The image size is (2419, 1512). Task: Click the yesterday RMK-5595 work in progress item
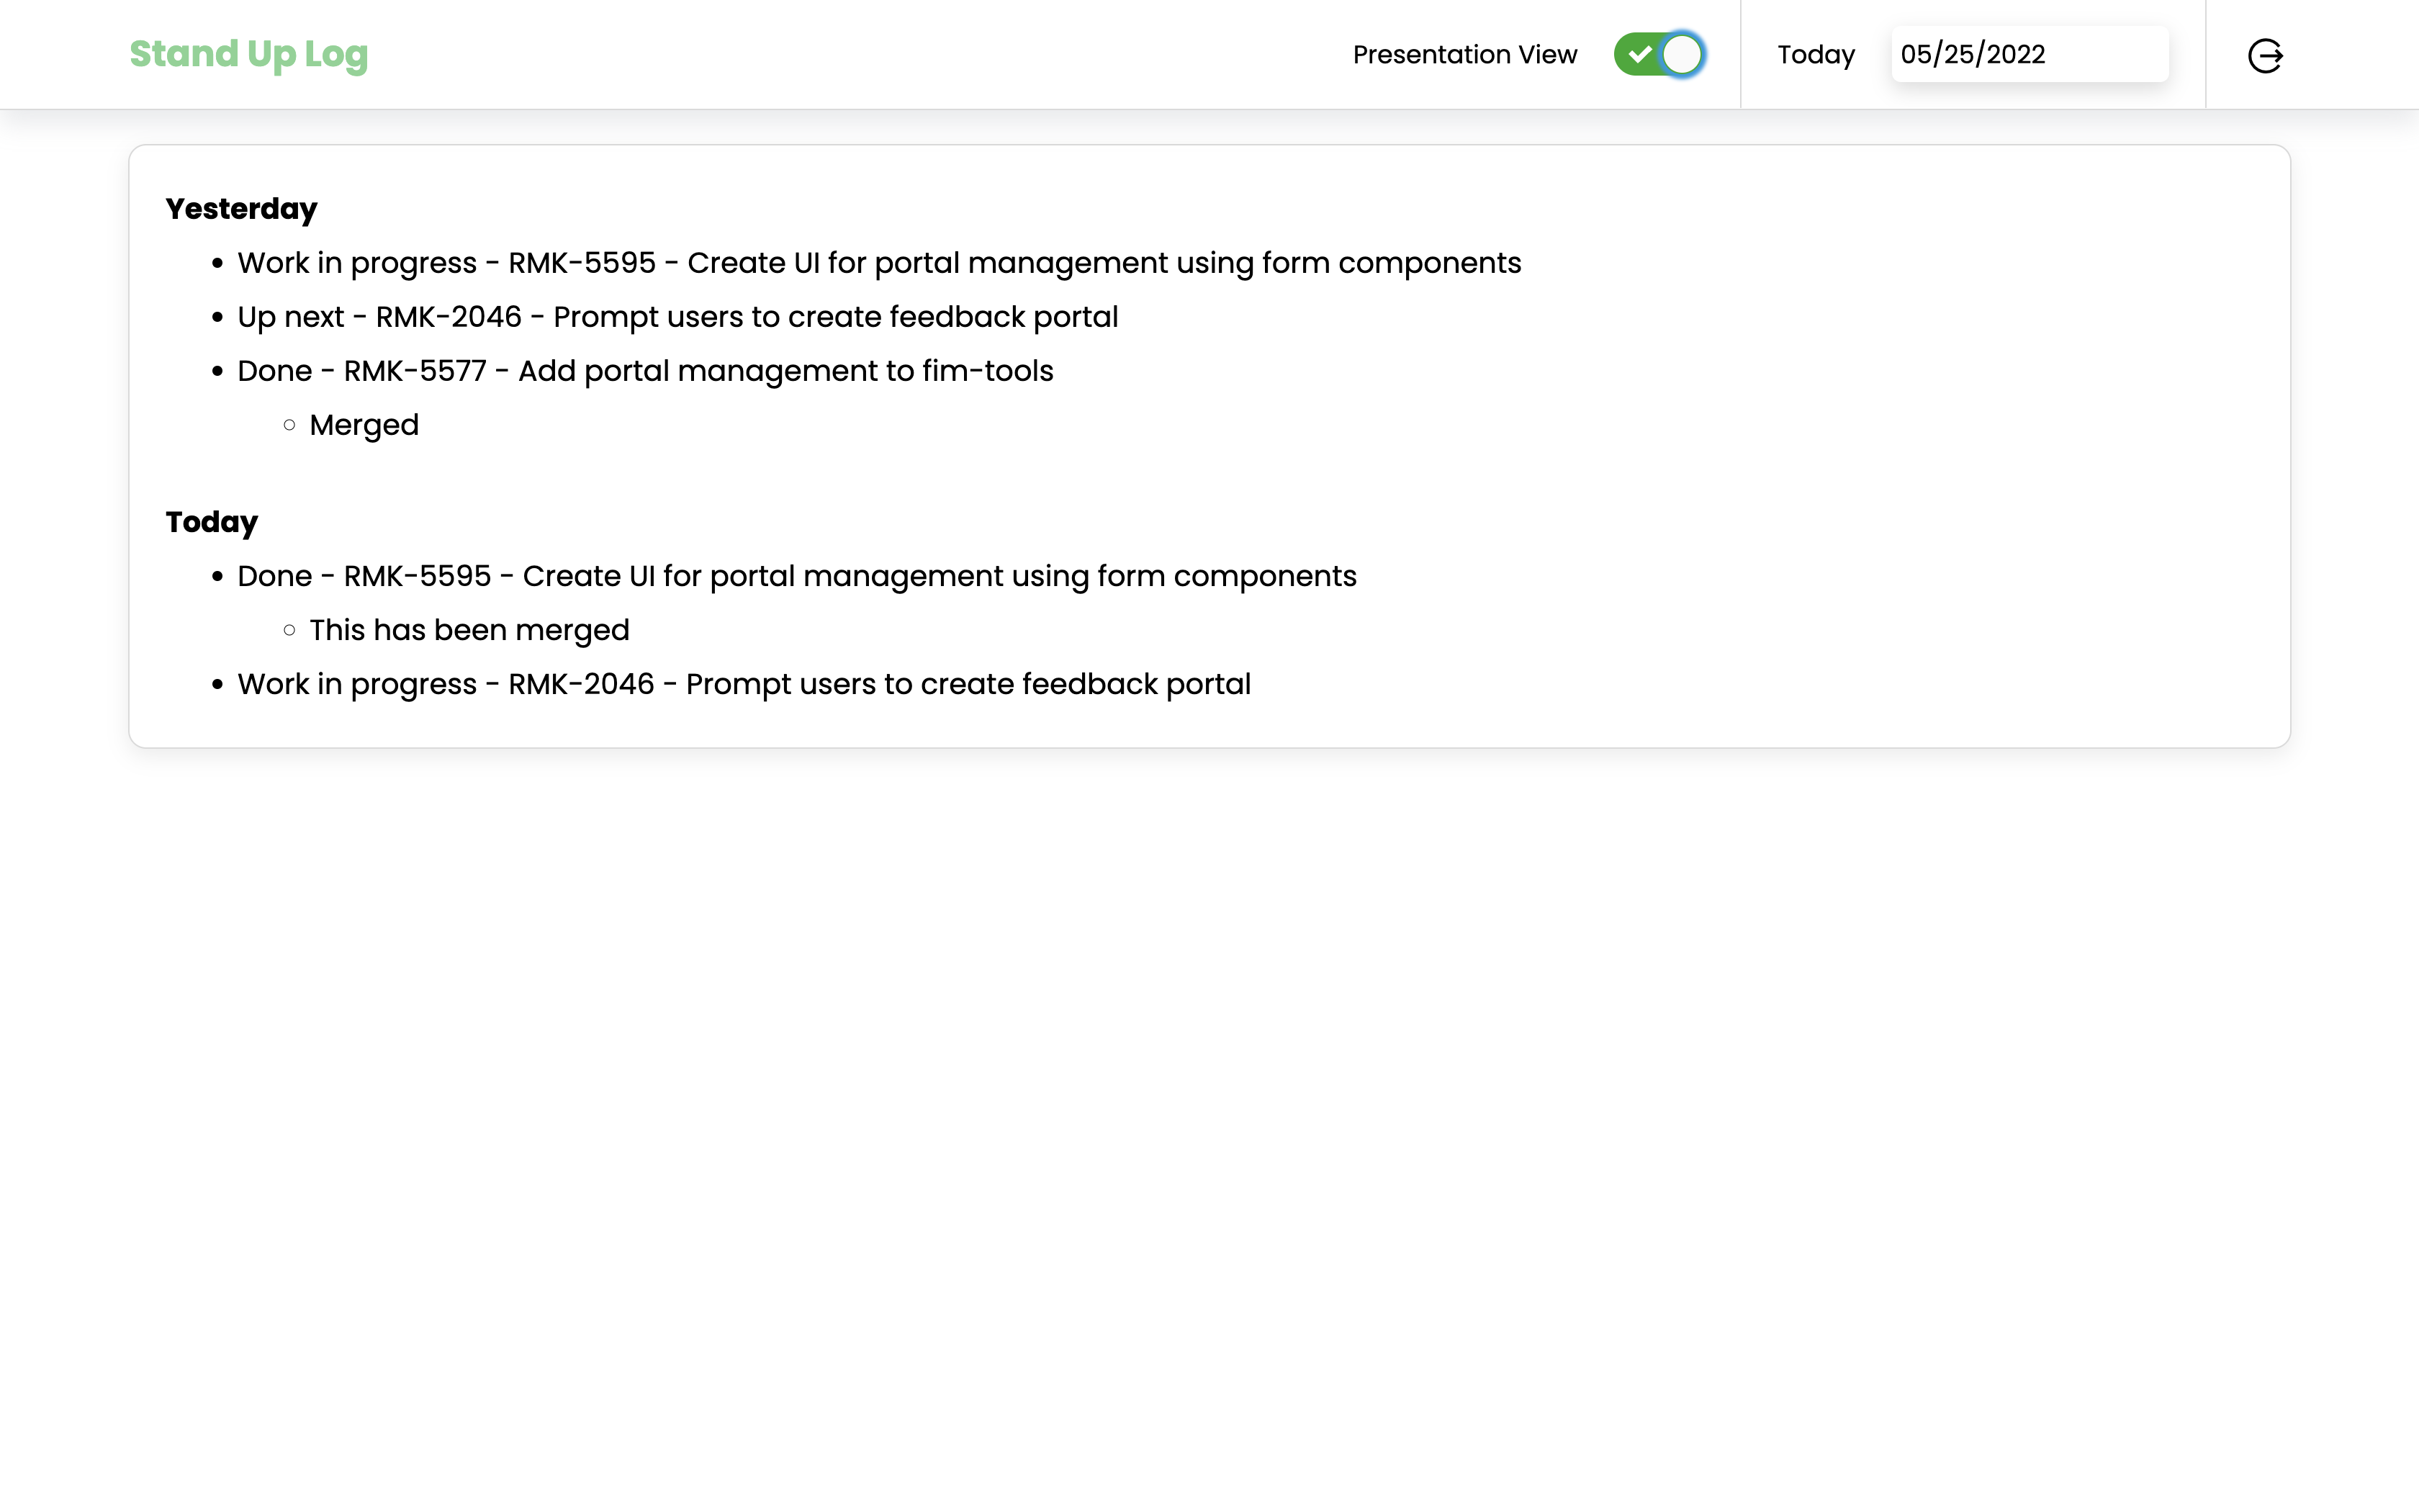pos(878,263)
